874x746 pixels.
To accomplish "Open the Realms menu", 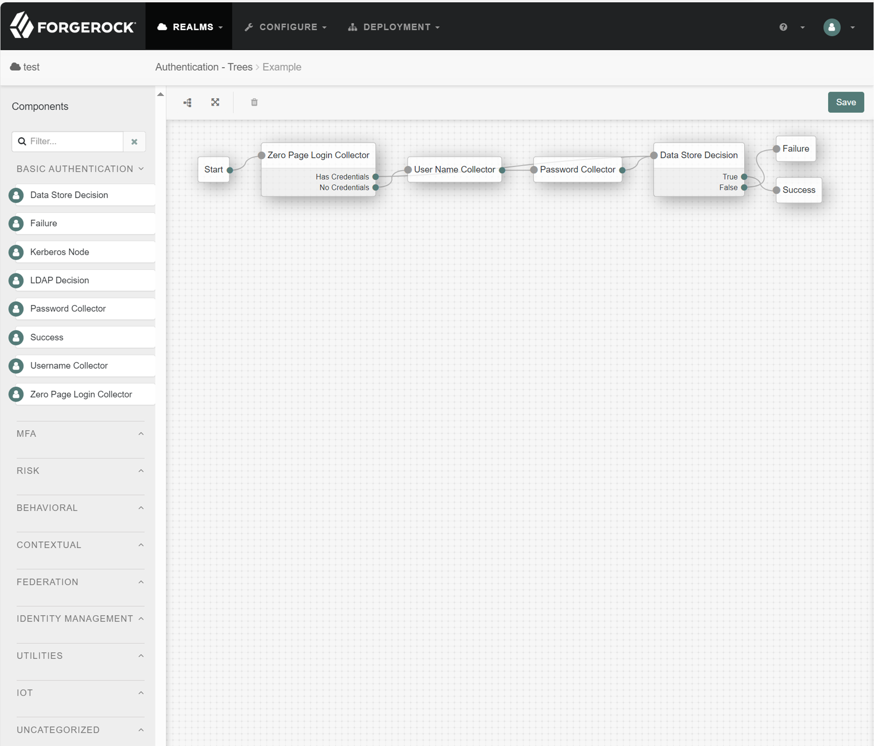I will pyautogui.click(x=190, y=27).
